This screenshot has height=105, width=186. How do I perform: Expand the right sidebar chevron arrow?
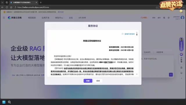click(181, 78)
